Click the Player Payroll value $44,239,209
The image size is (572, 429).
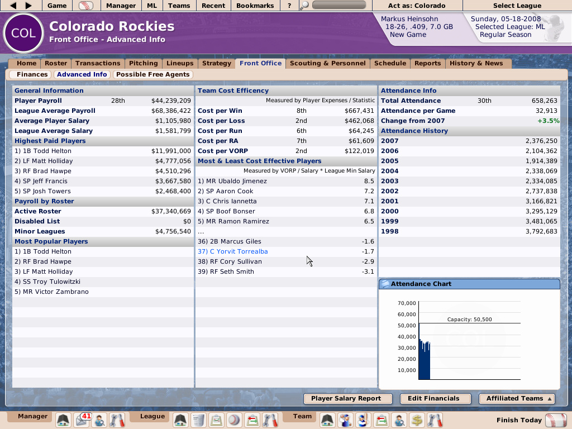(x=171, y=101)
